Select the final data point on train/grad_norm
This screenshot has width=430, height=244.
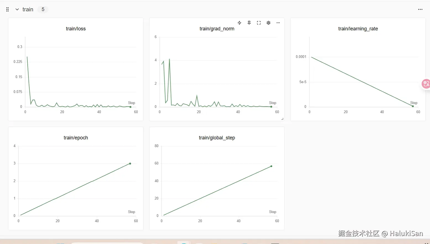(271, 107)
